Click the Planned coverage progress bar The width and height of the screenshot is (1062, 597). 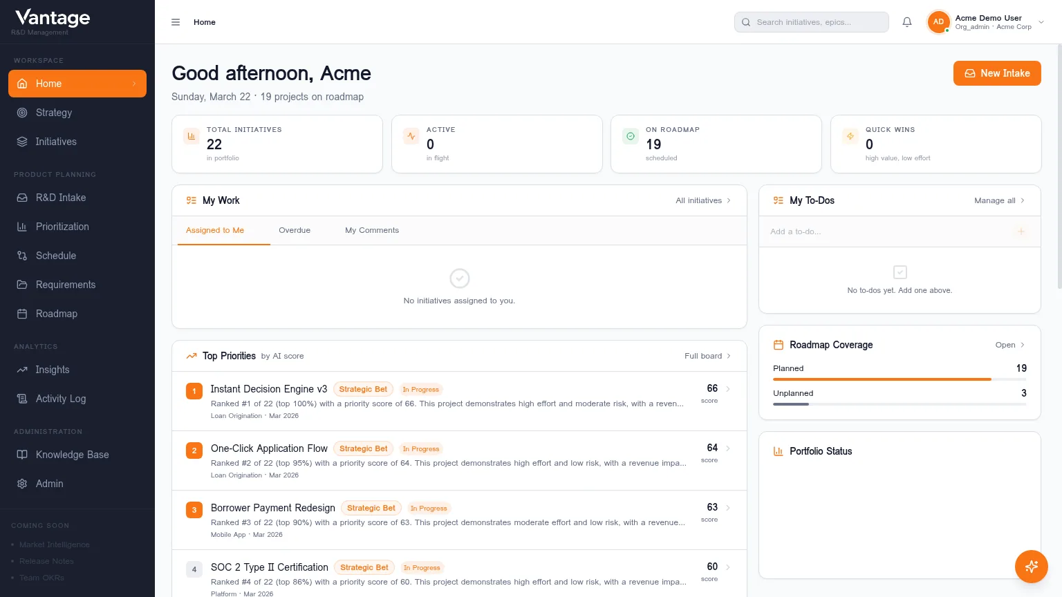(900, 379)
